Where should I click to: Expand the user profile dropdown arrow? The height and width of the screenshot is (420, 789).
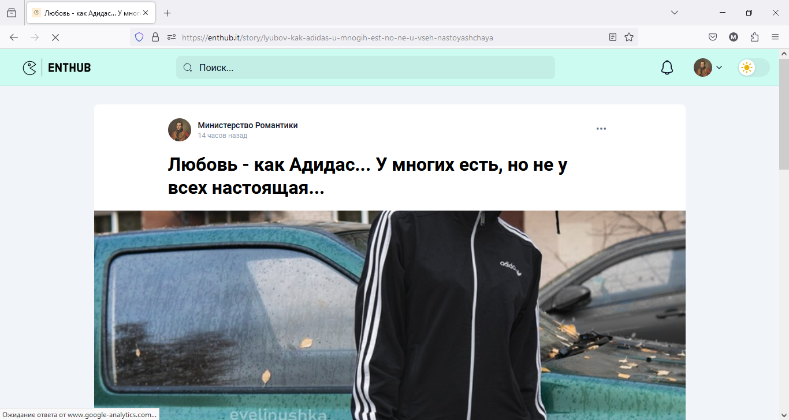pos(719,68)
